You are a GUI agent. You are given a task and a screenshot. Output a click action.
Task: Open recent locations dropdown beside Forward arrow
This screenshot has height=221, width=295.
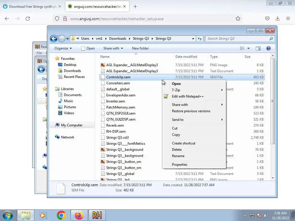click(67, 39)
